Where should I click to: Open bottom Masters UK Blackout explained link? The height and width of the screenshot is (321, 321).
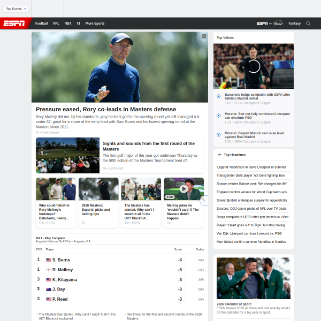[x=77, y=316]
